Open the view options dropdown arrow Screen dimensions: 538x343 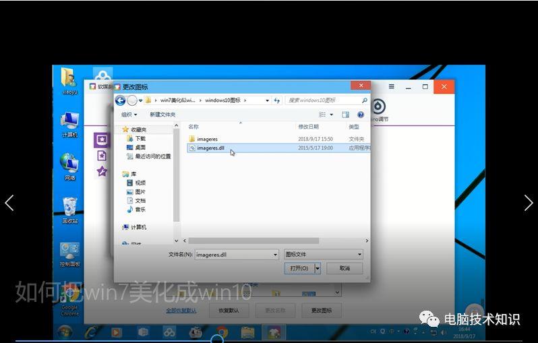tap(332, 115)
